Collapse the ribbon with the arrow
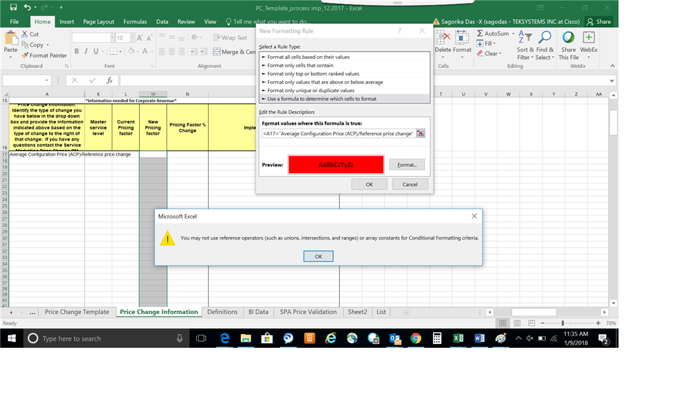 click(612, 66)
